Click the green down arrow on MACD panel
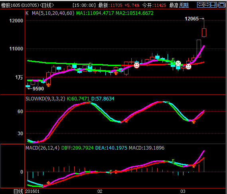The height and width of the screenshot is (194, 227). pos(173,161)
